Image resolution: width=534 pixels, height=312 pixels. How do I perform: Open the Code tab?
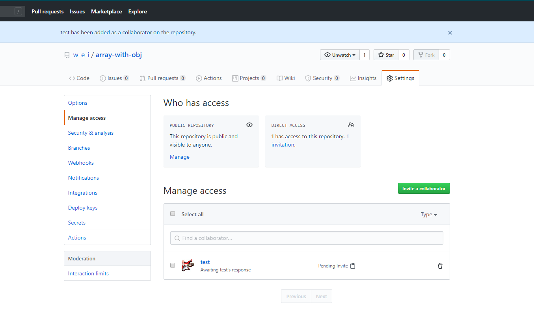[79, 78]
